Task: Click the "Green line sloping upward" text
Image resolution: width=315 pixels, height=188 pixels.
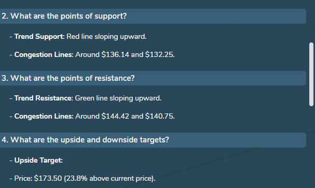Action: tap(118, 98)
